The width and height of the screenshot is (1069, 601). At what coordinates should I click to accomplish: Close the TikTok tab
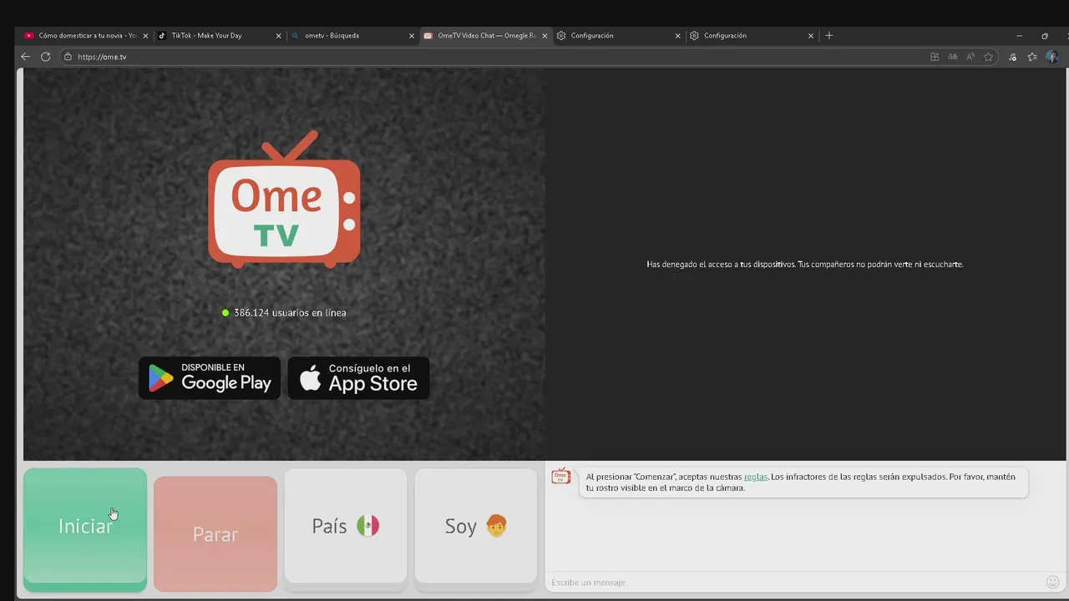click(279, 36)
